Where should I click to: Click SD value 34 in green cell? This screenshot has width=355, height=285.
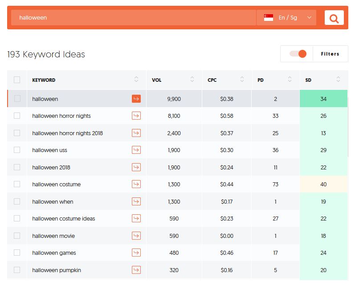pyautogui.click(x=323, y=99)
